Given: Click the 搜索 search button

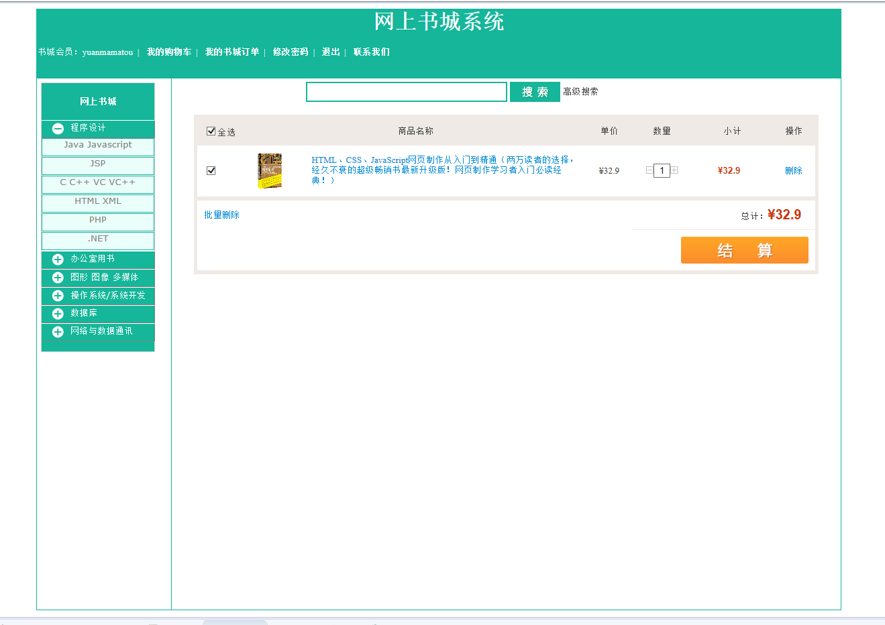Looking at the screenshot, I should (x=534, y=91).
